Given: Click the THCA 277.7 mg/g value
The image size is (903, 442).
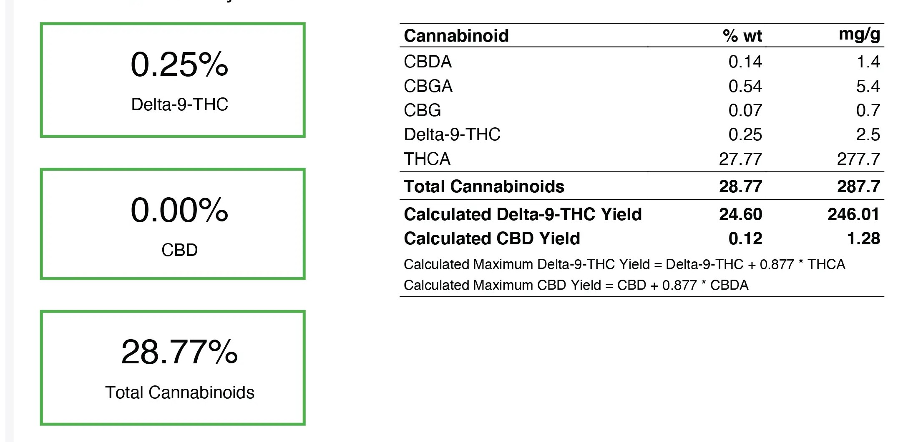Looking at the screenshot, I should coord(858,159).
